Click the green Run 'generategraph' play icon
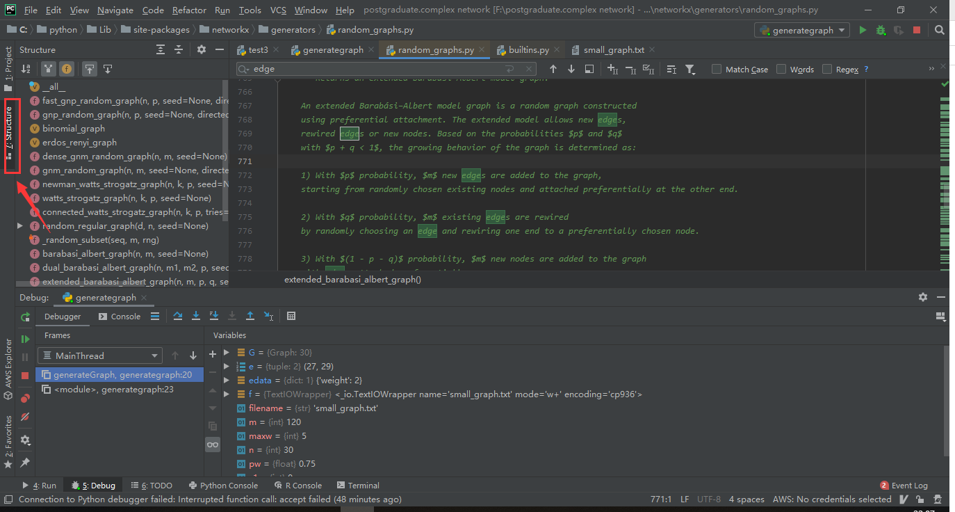The width and height of the screenshot is (955, 512). coord(862,31)
